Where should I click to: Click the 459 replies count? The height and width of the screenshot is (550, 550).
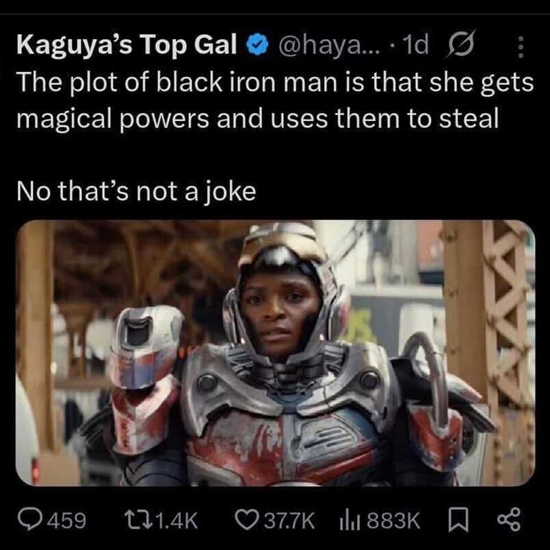pos(69,520)
